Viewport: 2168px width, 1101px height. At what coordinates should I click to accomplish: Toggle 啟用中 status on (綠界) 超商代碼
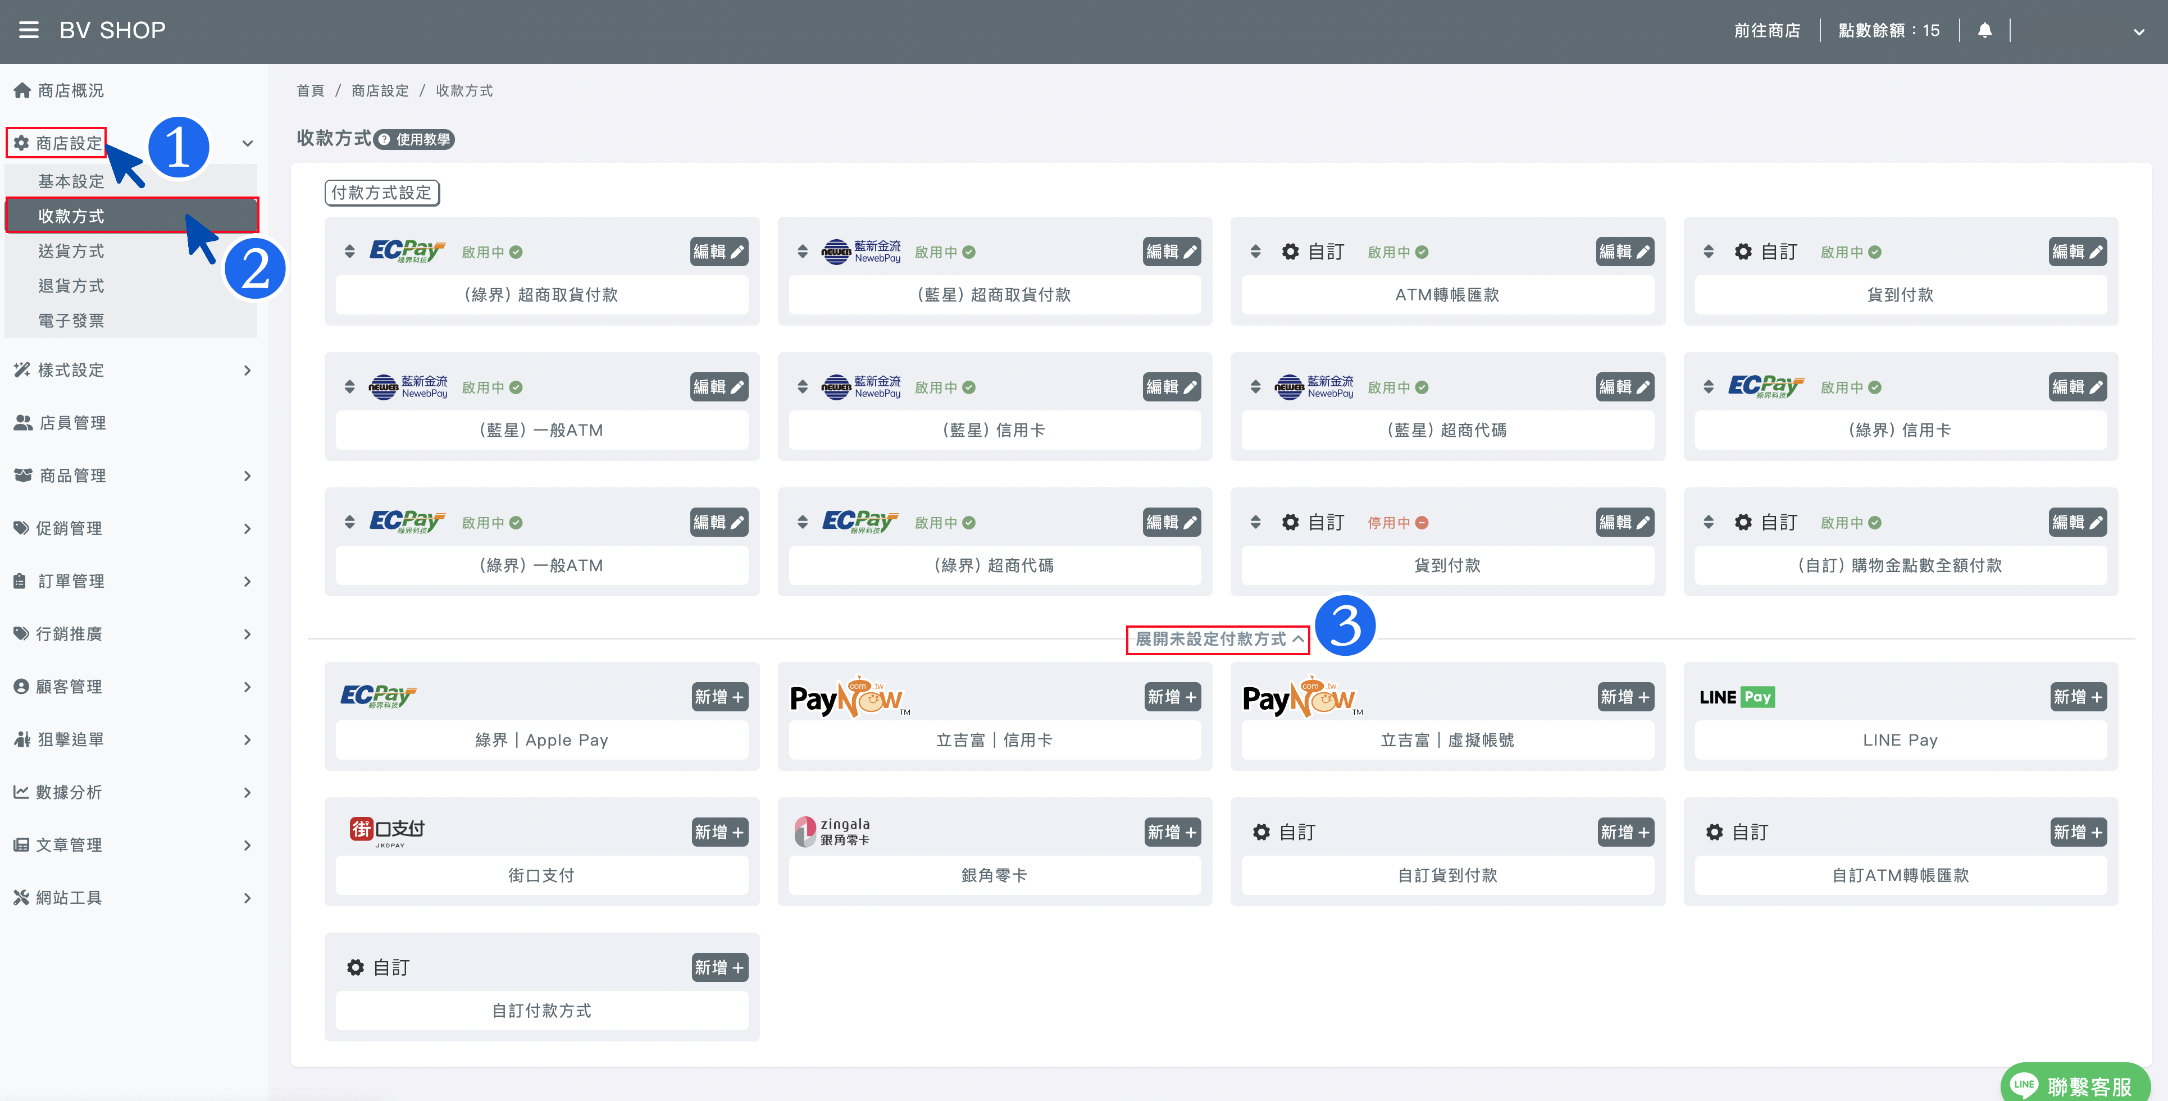pyautogui.click(x=945, y=522)
